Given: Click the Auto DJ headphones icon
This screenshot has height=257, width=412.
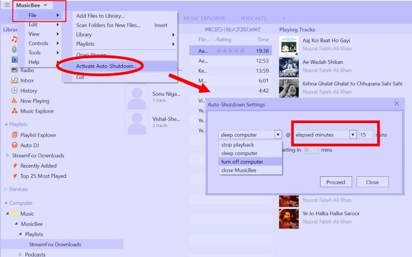Looking at the screenshot, I should click(x=16, y=145).
